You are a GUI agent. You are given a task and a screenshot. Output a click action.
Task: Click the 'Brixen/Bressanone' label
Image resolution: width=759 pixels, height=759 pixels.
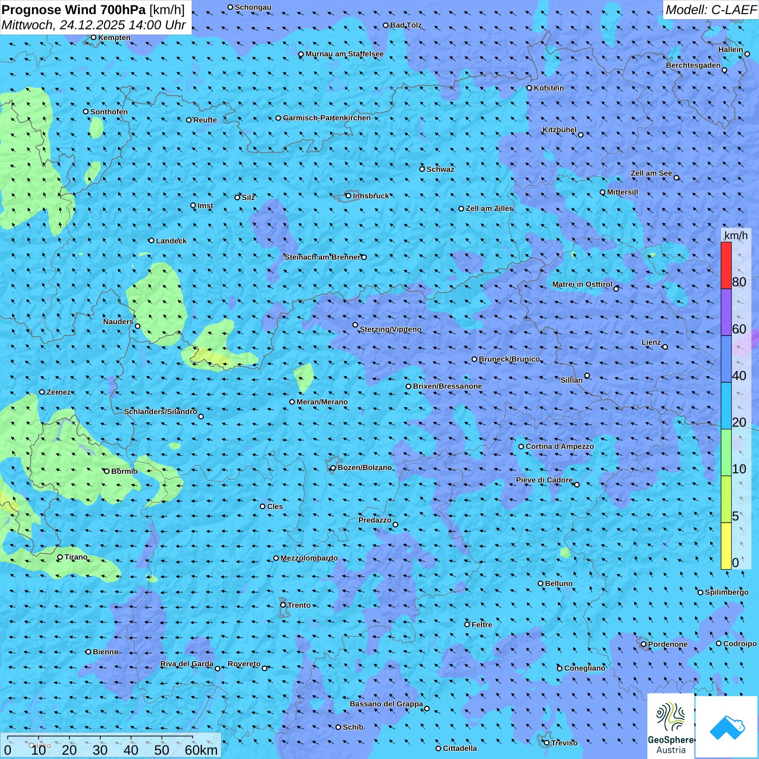click(447, 386)
